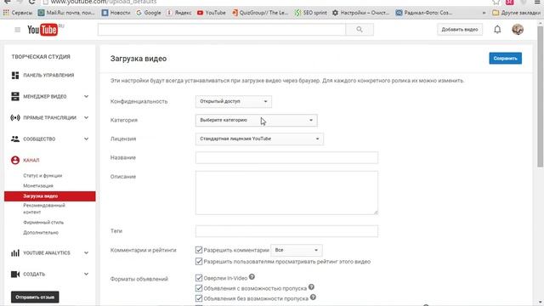The width and height of the screenshot is (544, 306).
Task: Click the Менеджер видео icon
Action: 15,96
